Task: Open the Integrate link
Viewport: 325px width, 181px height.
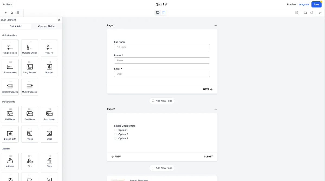Action: (304, 4)
